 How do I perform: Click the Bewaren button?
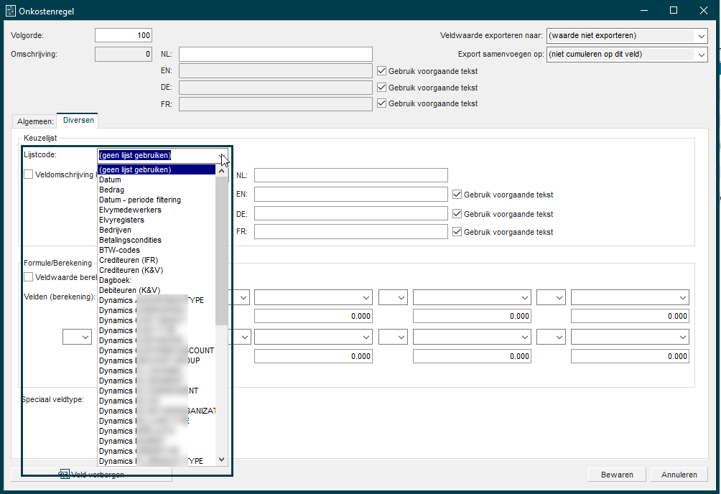[x=617, y=475]
